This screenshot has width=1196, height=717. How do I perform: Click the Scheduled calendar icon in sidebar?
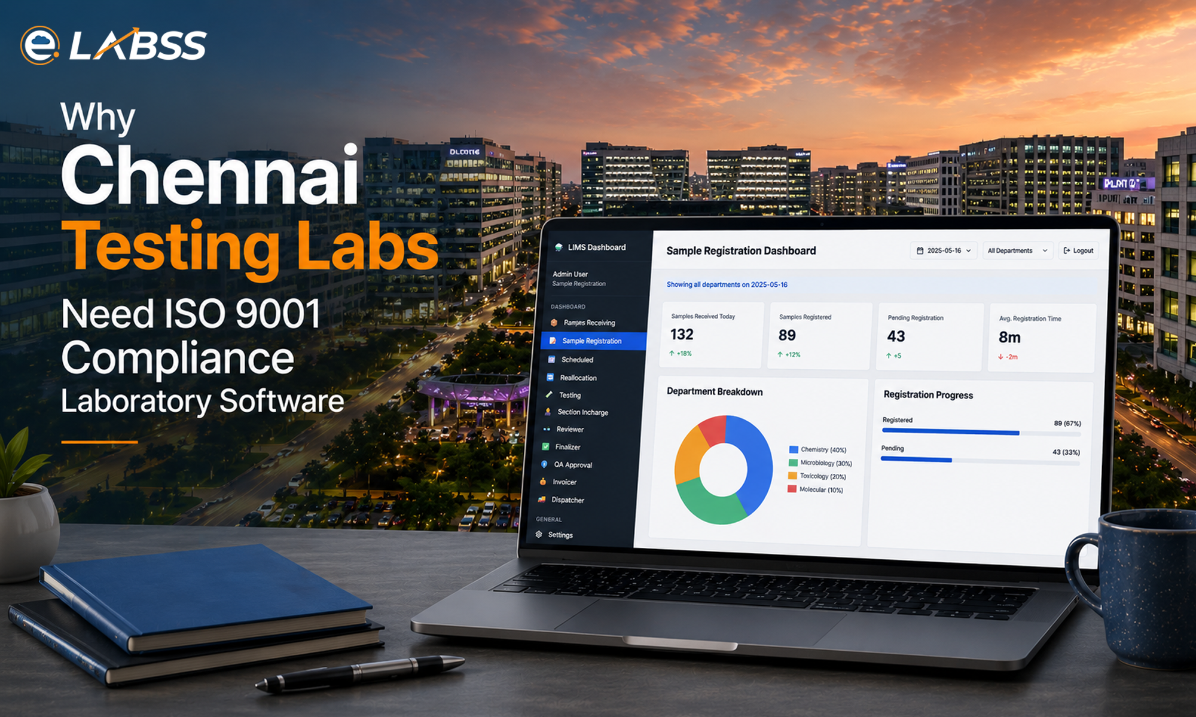click(552, 359)
